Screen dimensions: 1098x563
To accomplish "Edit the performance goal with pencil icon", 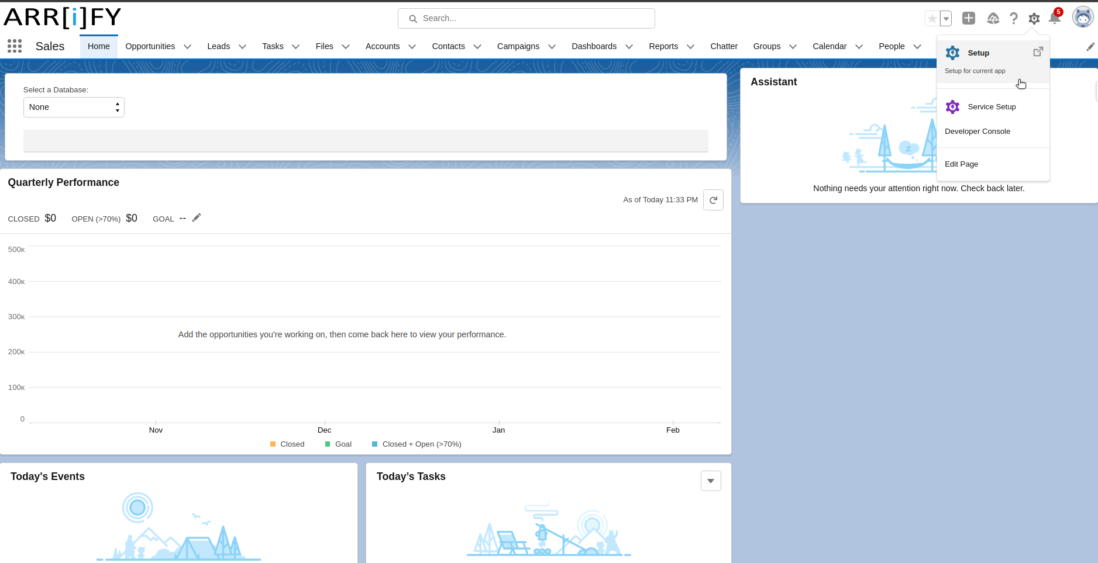I will 196,217.
